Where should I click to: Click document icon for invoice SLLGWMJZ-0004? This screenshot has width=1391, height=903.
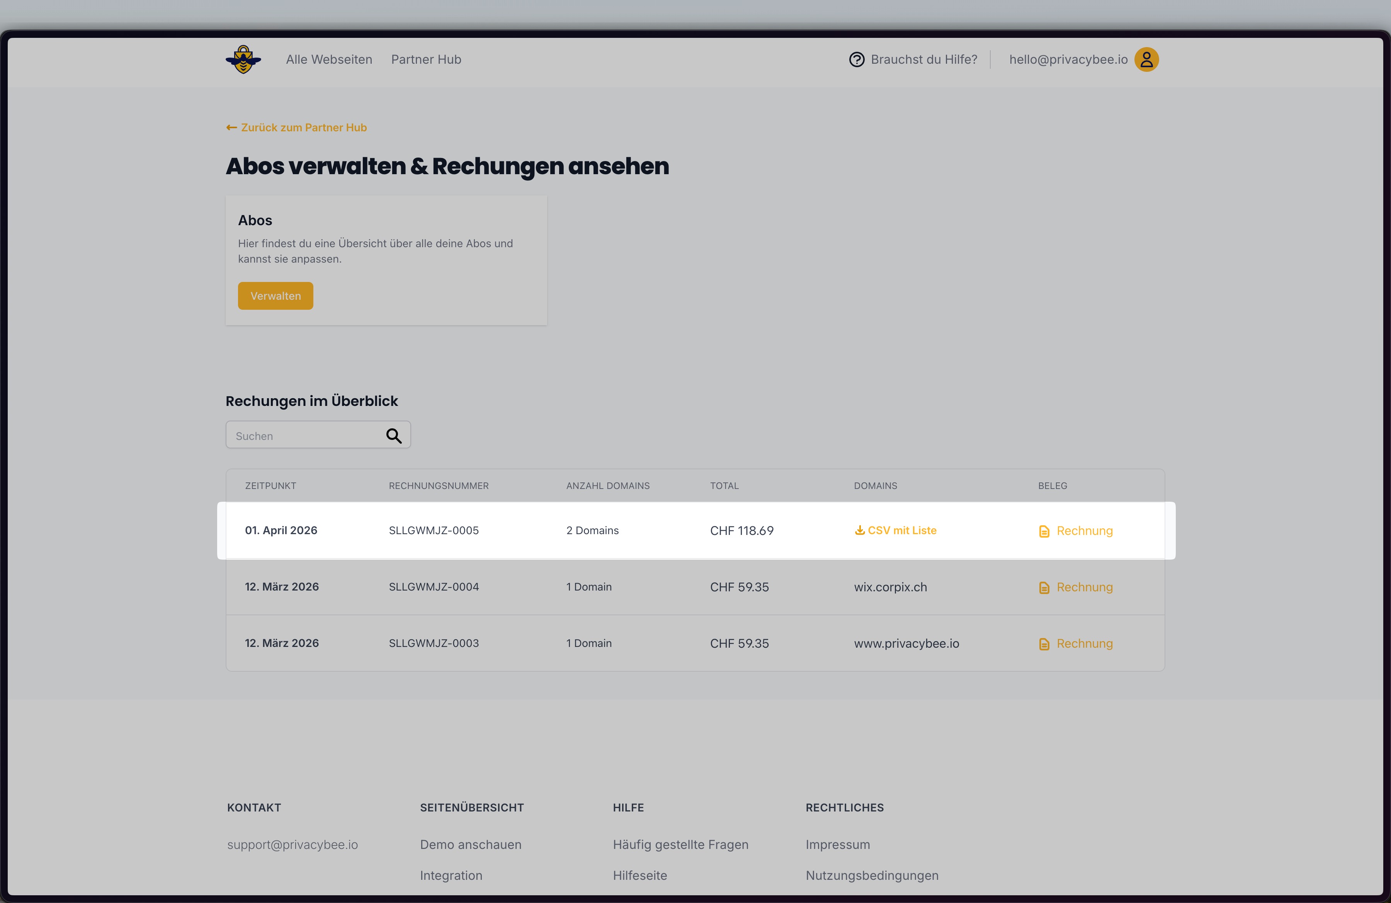tap(1044, 587)
